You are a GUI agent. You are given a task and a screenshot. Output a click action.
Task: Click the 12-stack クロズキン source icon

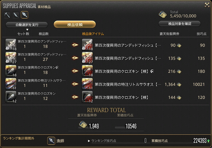pos(11,97)
